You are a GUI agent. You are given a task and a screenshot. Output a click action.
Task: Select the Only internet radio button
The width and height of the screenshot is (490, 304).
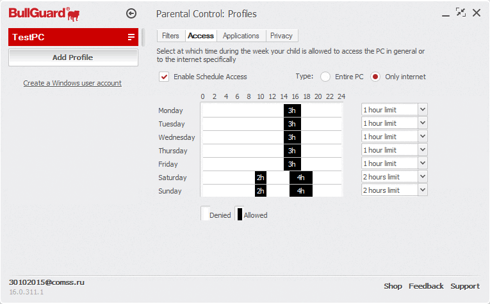coord(375,77)
